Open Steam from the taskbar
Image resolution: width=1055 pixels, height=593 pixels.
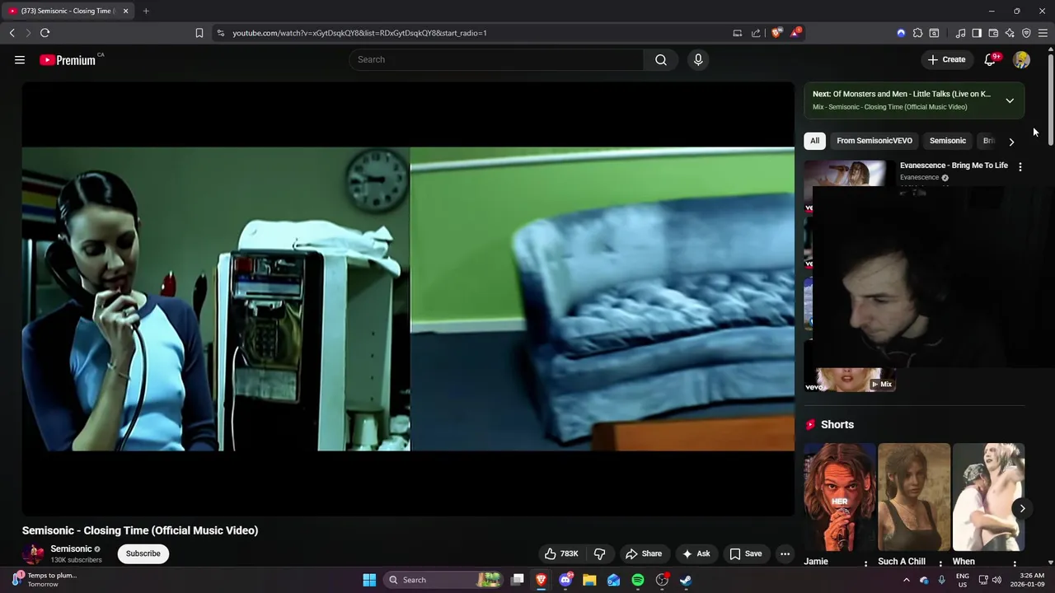pyautogui.click(x=686, y=580)
